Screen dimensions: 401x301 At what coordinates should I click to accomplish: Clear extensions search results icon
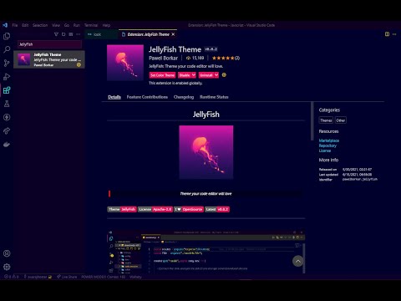pyautogui.click(x=71, y=34)
